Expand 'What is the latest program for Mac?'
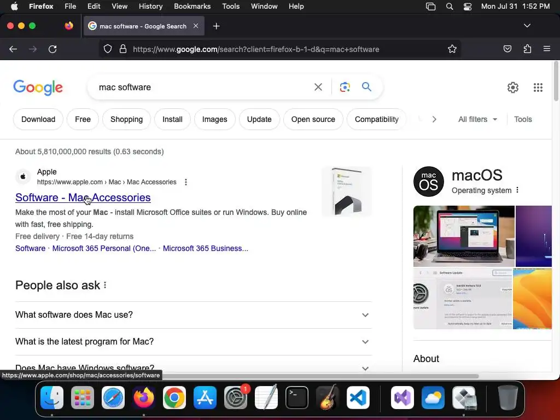560x420 pixels. coord(193,341)
